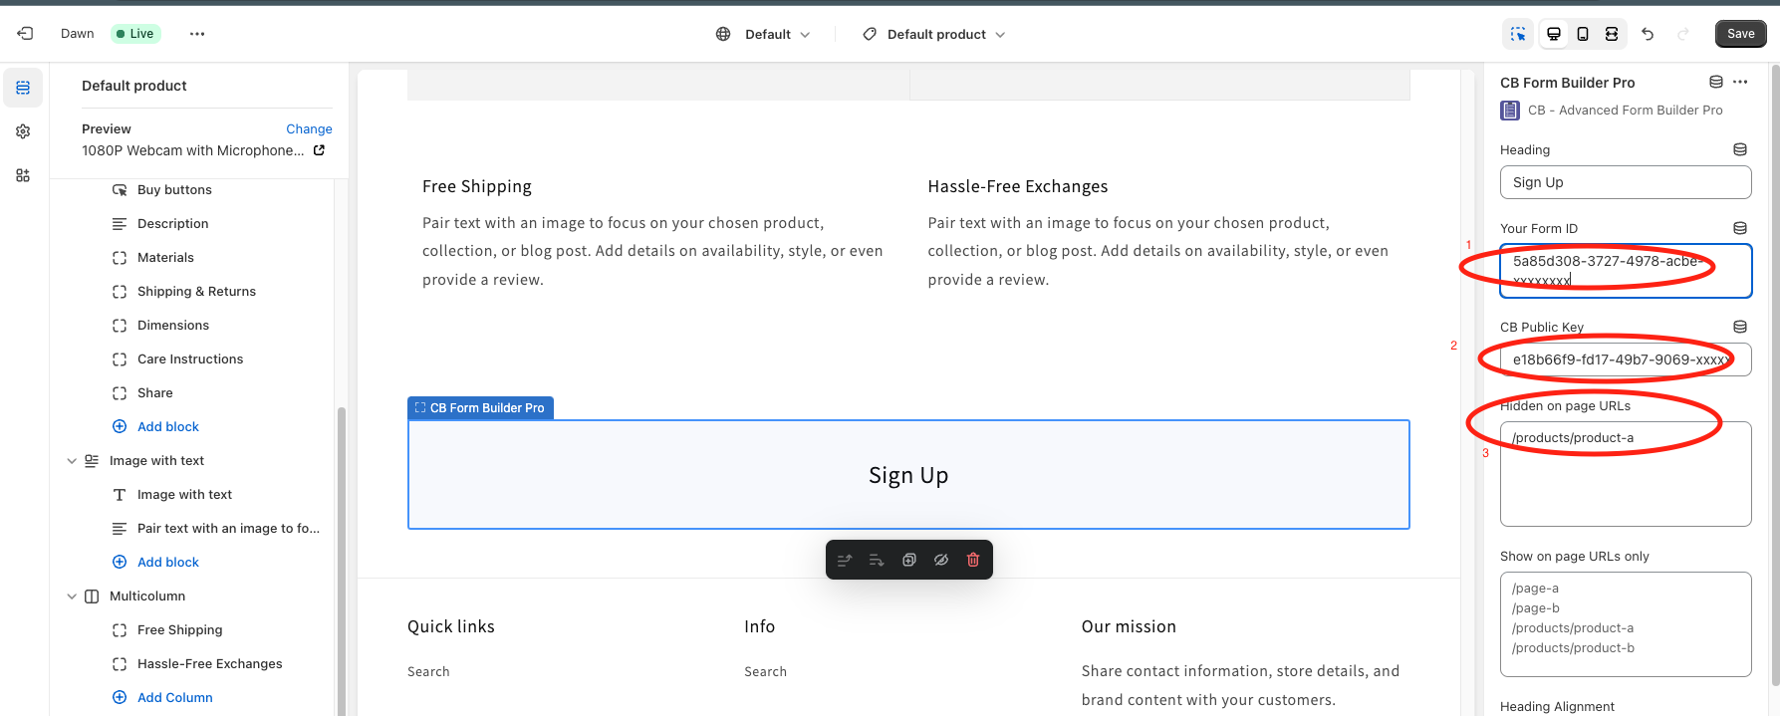This screenshot has height=716, width=1780.
Task: Switch to fullscreen preview mode
Action: [1612, 34]
